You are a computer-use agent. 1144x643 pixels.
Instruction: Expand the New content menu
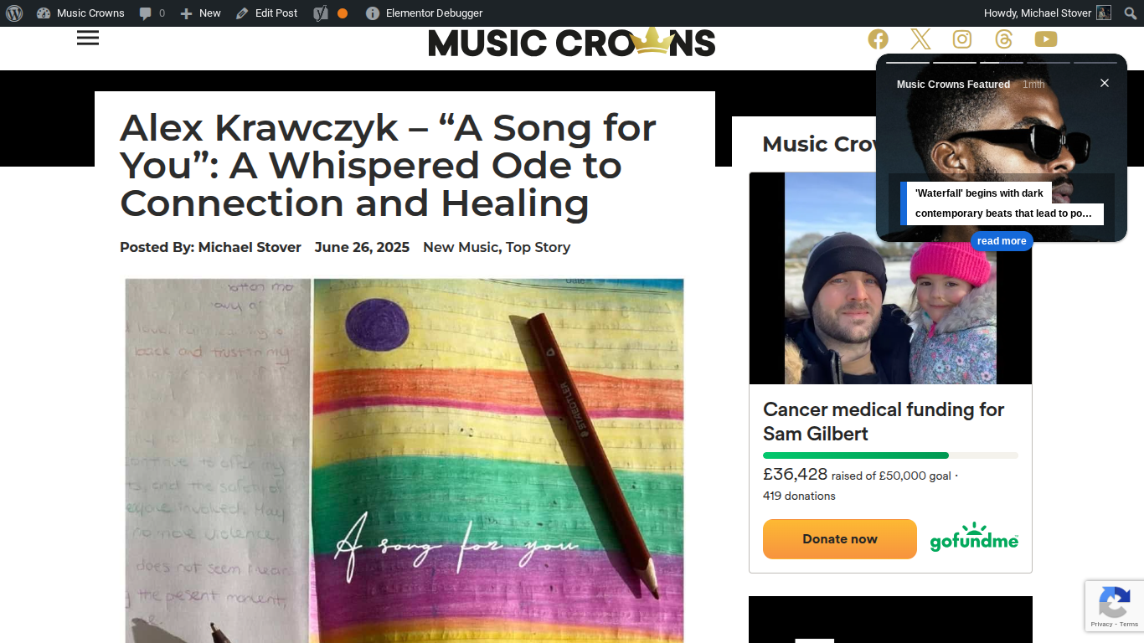(x=201, y=13)
